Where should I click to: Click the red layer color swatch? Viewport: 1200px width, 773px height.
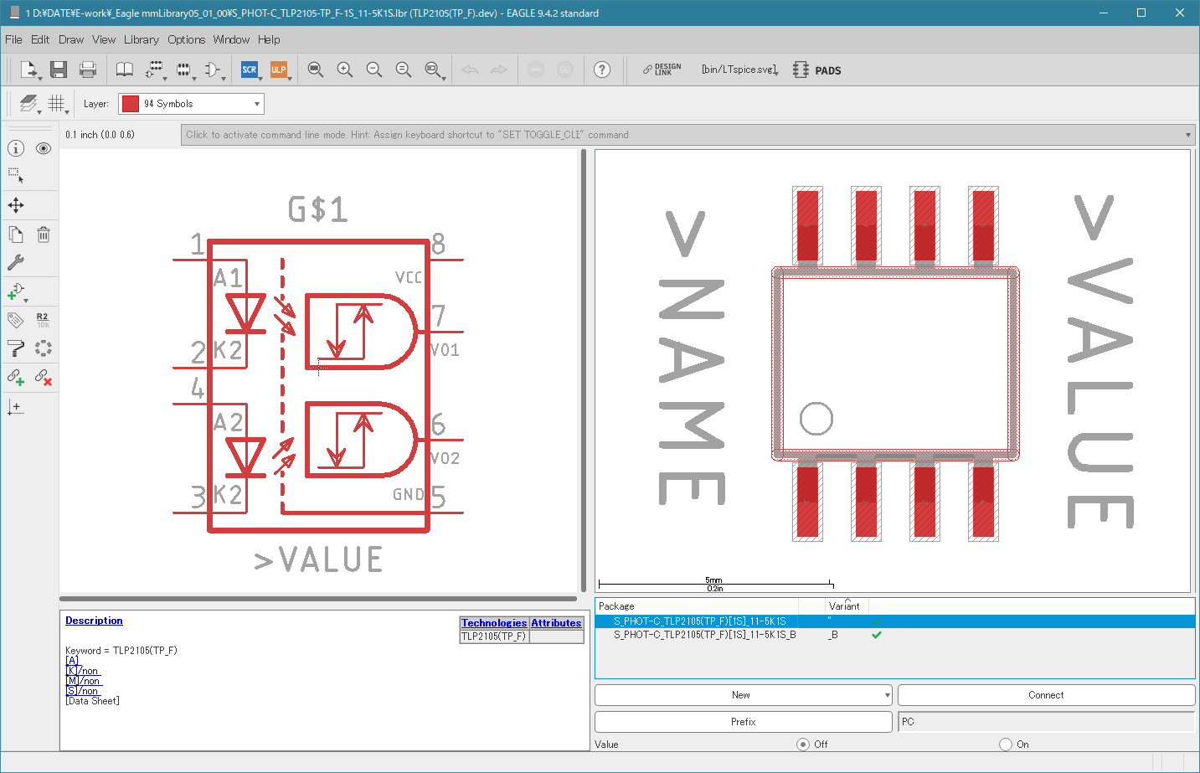(131, 104)
